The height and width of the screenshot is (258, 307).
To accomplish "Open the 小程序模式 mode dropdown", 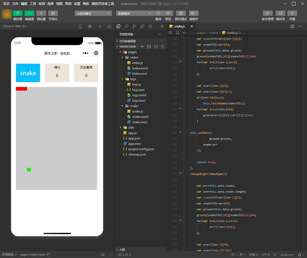I will 93,13.
